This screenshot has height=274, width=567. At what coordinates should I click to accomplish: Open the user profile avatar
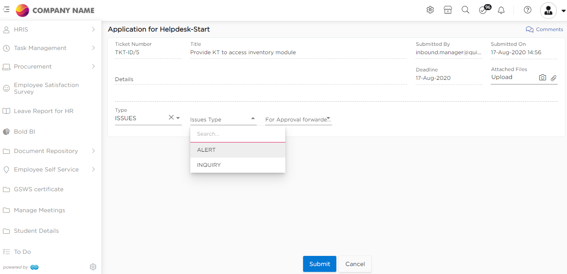(548, 11)
